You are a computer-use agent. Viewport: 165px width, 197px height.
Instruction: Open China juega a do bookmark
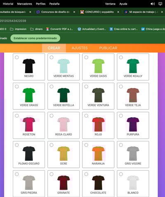tap(153, 29)
